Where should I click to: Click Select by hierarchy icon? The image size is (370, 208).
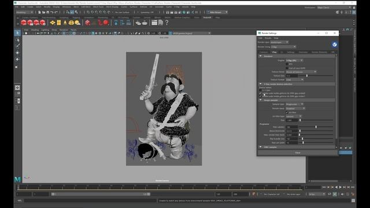click(x=68, y=12)
